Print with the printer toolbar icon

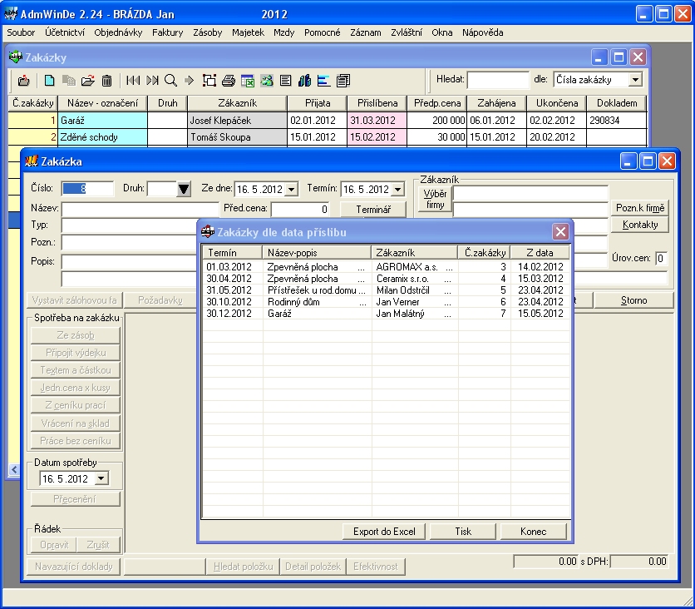tap(229, 80)
